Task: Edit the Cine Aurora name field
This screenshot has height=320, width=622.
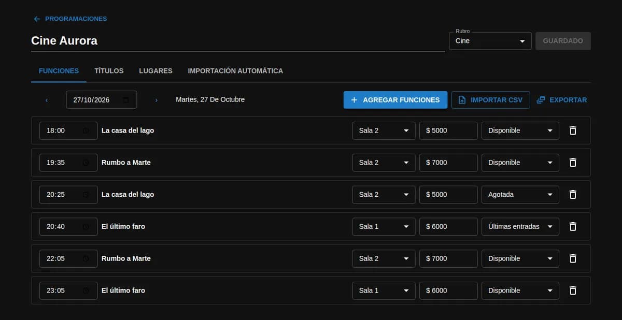Action: coord(238,40)
